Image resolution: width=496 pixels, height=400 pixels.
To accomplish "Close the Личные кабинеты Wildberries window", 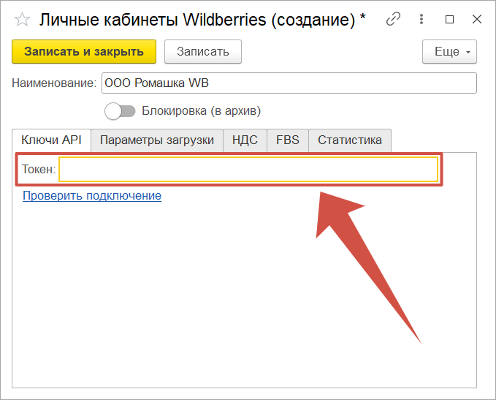I will pyautogui.click(x=476, y=19).
